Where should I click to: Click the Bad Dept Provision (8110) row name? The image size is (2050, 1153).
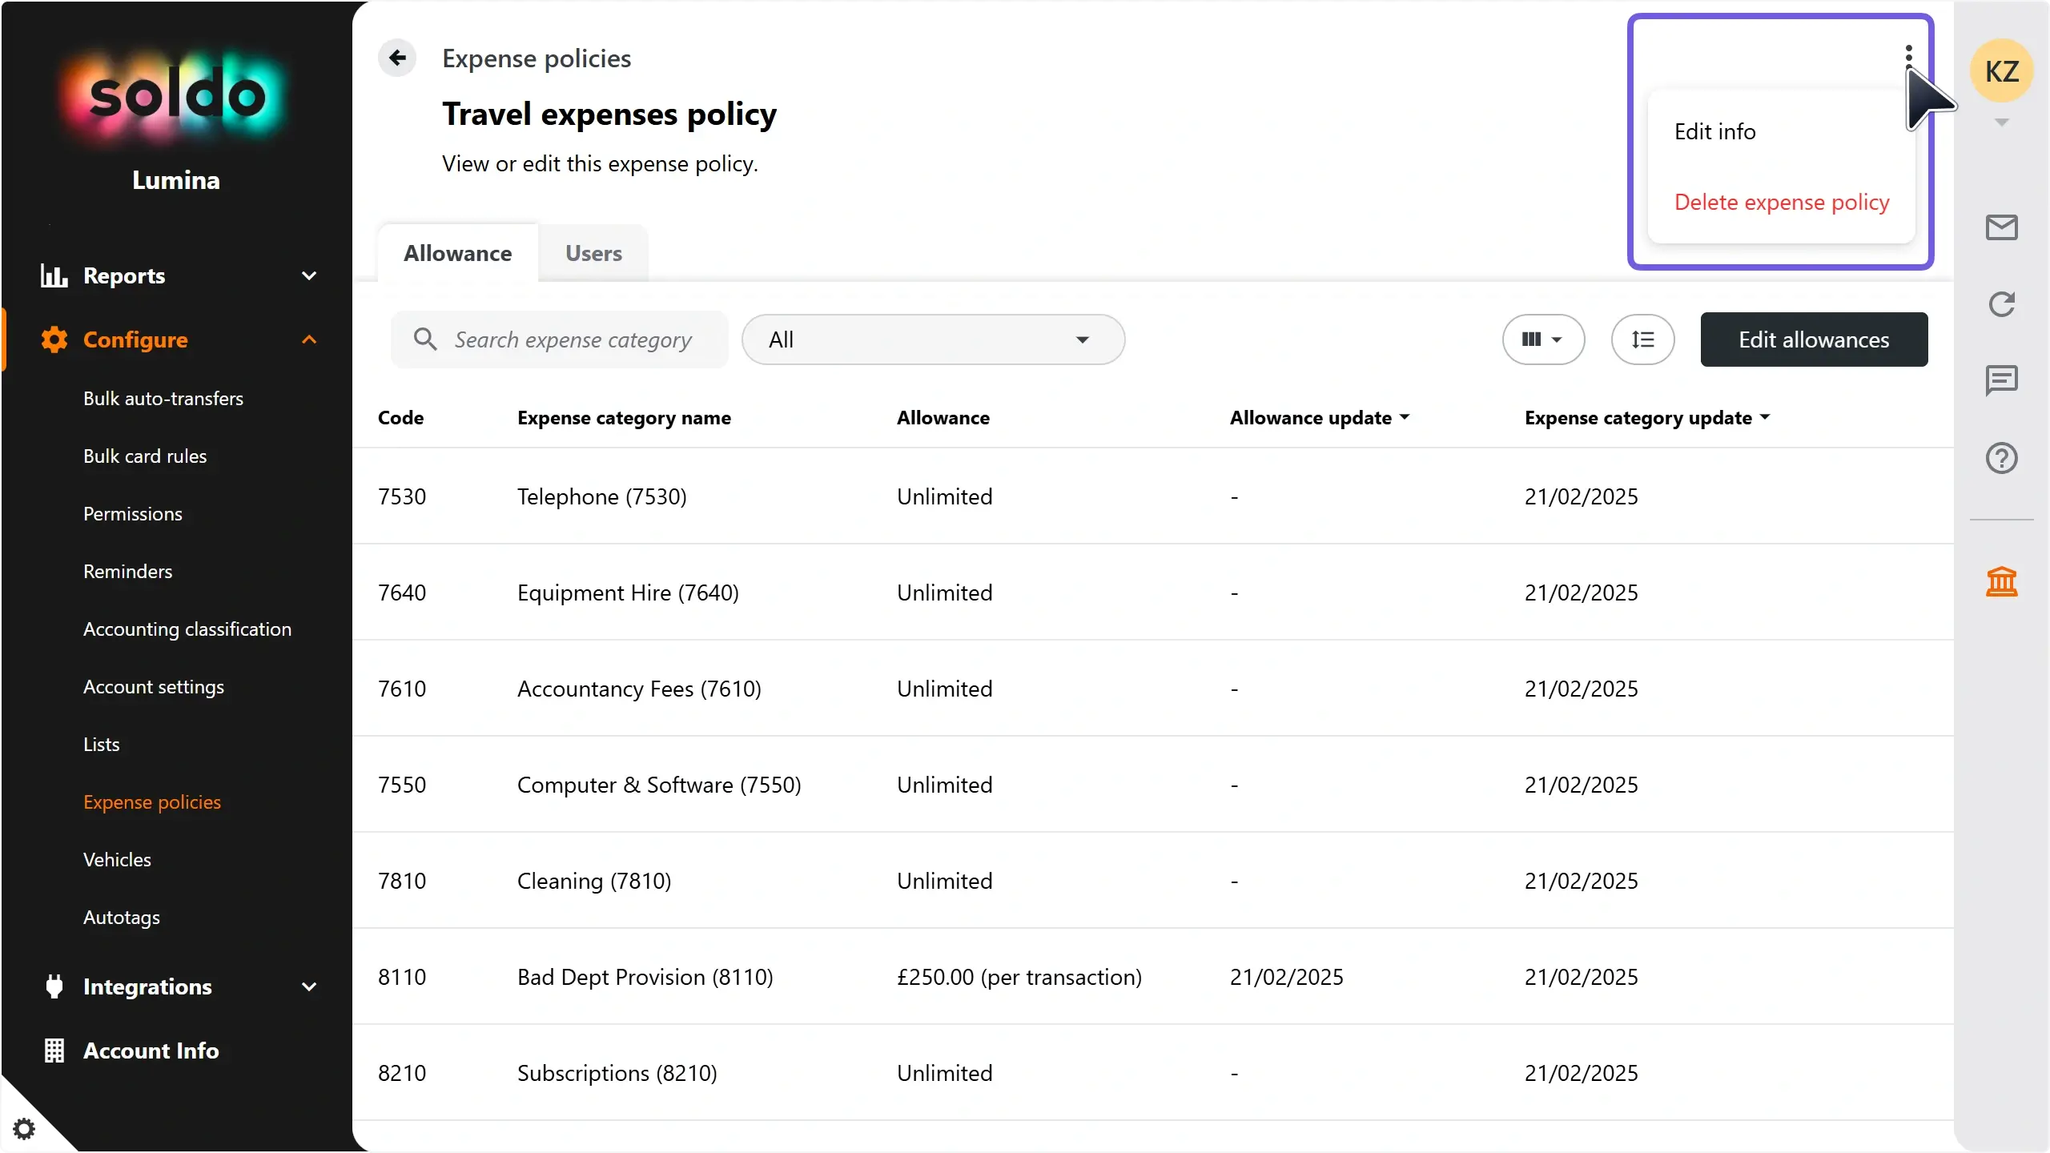click(x=645, y=977)
